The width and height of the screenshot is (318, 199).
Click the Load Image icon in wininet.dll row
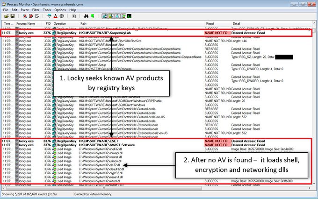click(x=54, y=157)
